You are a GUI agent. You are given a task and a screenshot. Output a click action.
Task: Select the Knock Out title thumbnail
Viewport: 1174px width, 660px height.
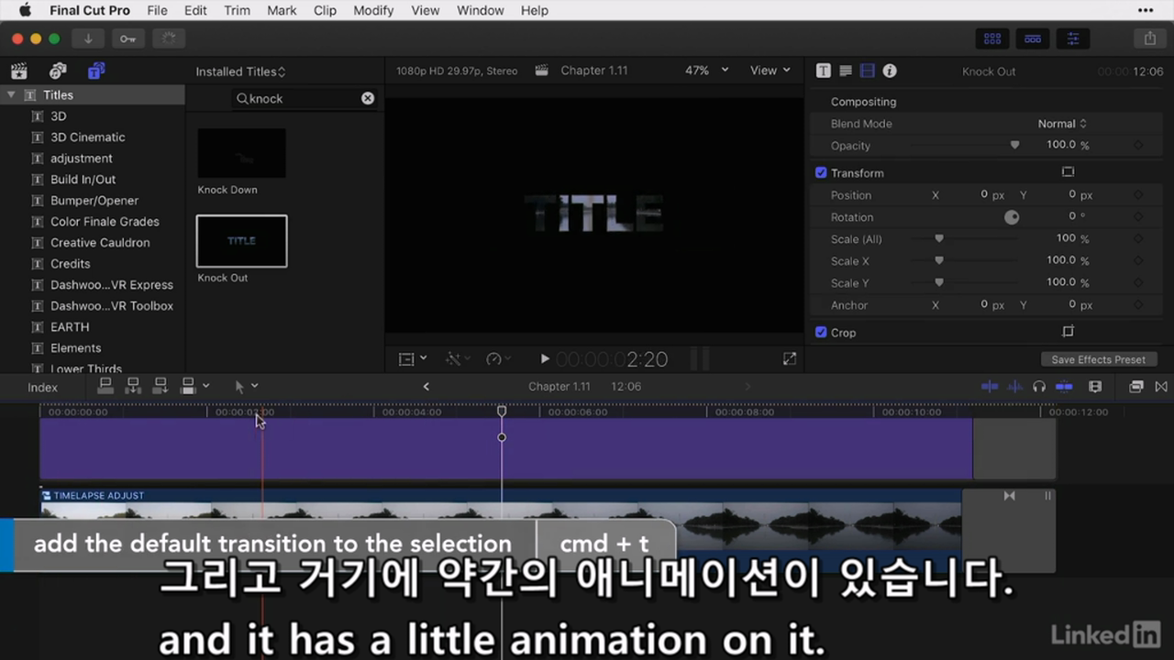pos(241,241)
